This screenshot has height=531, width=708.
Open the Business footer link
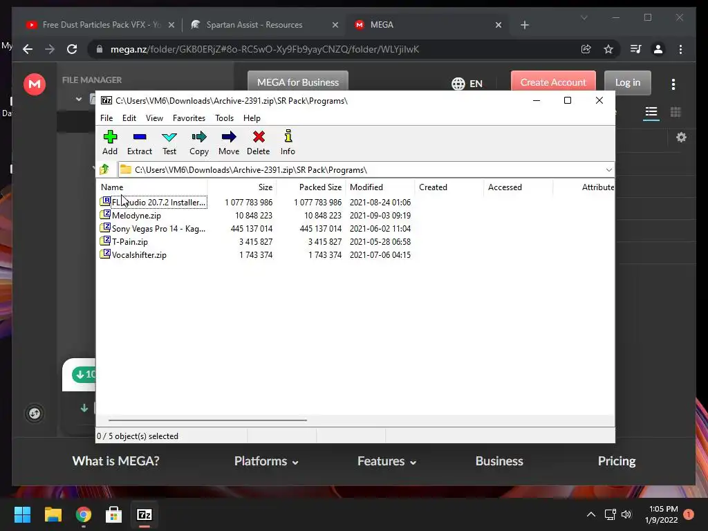click(499, 461)
